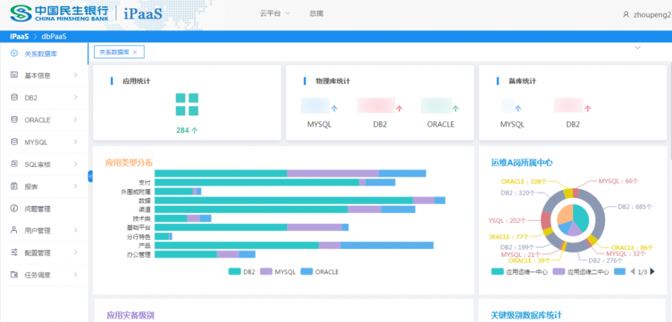Image resolution: width=672 pixels, height=322 pixels.
Task: Click the 问题管理 info icon
Action: 14,209
